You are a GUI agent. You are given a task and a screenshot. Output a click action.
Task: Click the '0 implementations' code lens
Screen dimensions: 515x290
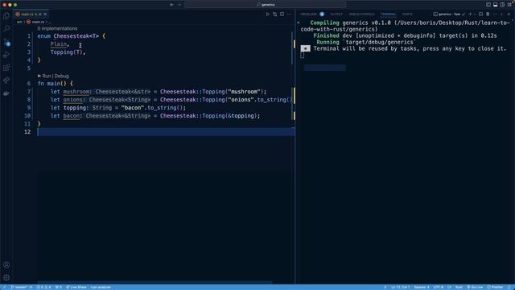(x=57, y=29)
